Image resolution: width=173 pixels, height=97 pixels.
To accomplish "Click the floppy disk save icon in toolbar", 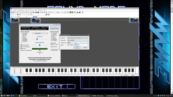I will click(79, 12).
